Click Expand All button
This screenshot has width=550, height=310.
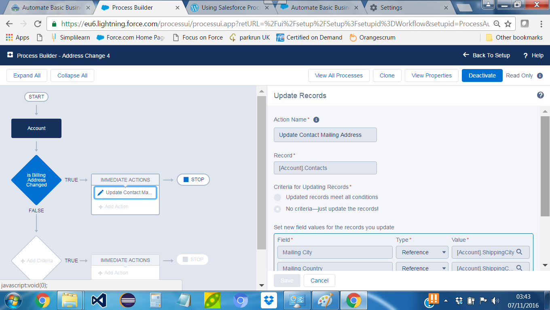click(x=27, y=75)
